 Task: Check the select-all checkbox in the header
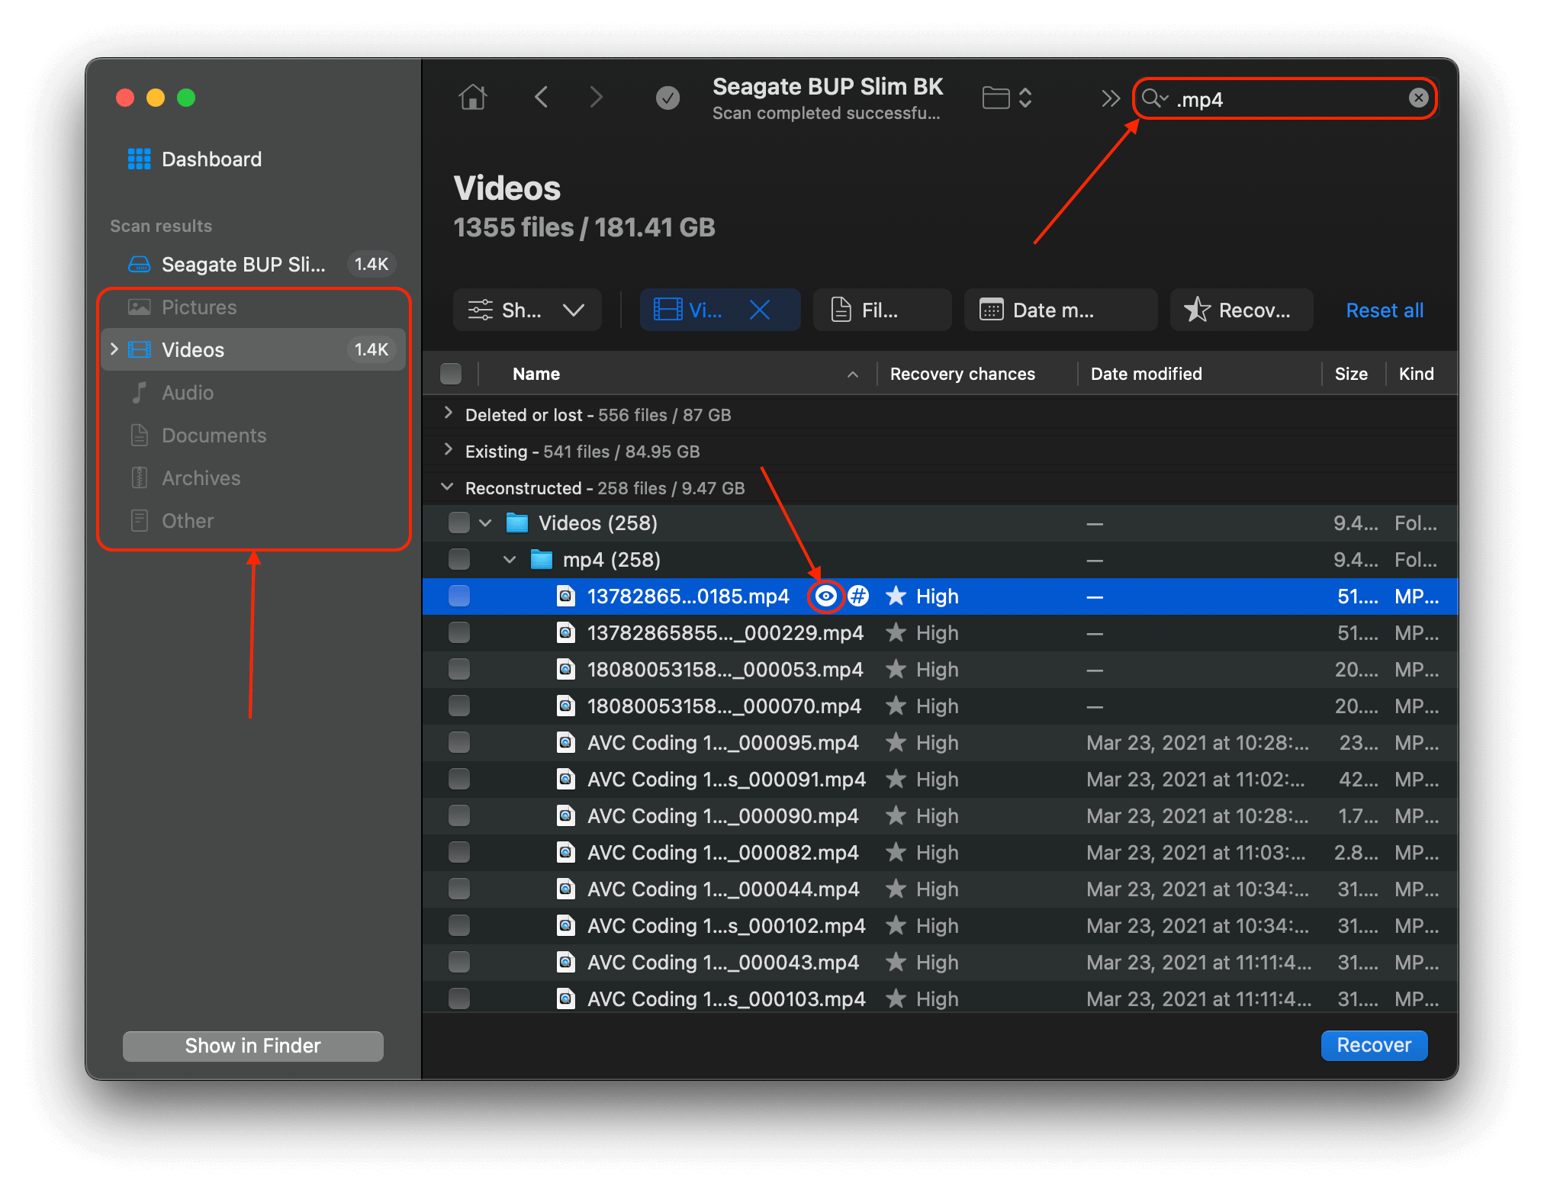tap(450, 373)
